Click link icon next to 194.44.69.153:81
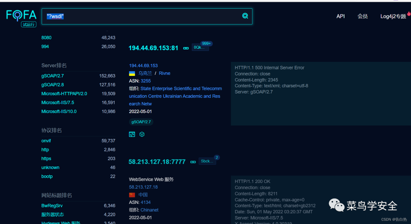 [186, 48]
